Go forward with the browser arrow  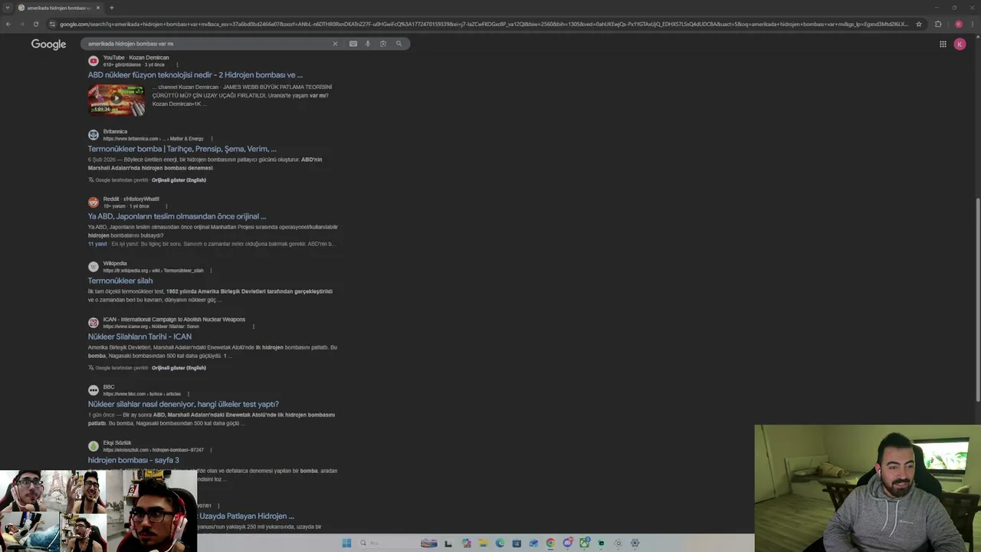pos(21,24)
